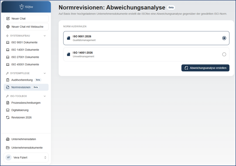Click the laptop icon beside ISO 14001 Dokumente

click(8, 50)
